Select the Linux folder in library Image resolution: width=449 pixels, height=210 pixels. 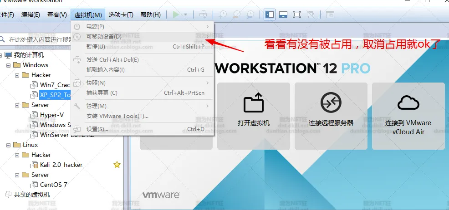[31, 145]
